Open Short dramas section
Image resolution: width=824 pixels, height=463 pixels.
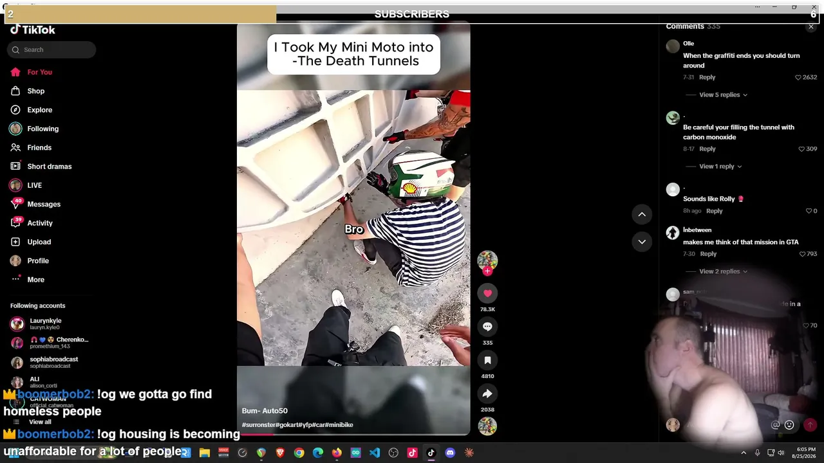tap(48, 167)
